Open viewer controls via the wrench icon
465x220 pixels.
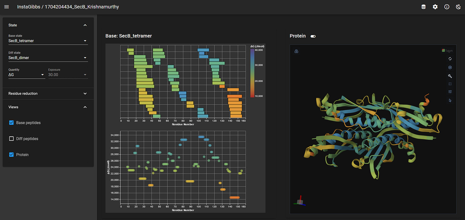pos(450,76)
